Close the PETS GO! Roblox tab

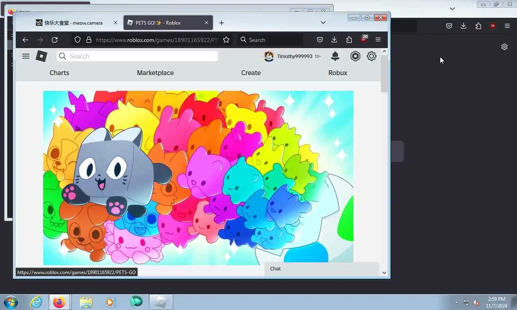pos(206,23)
